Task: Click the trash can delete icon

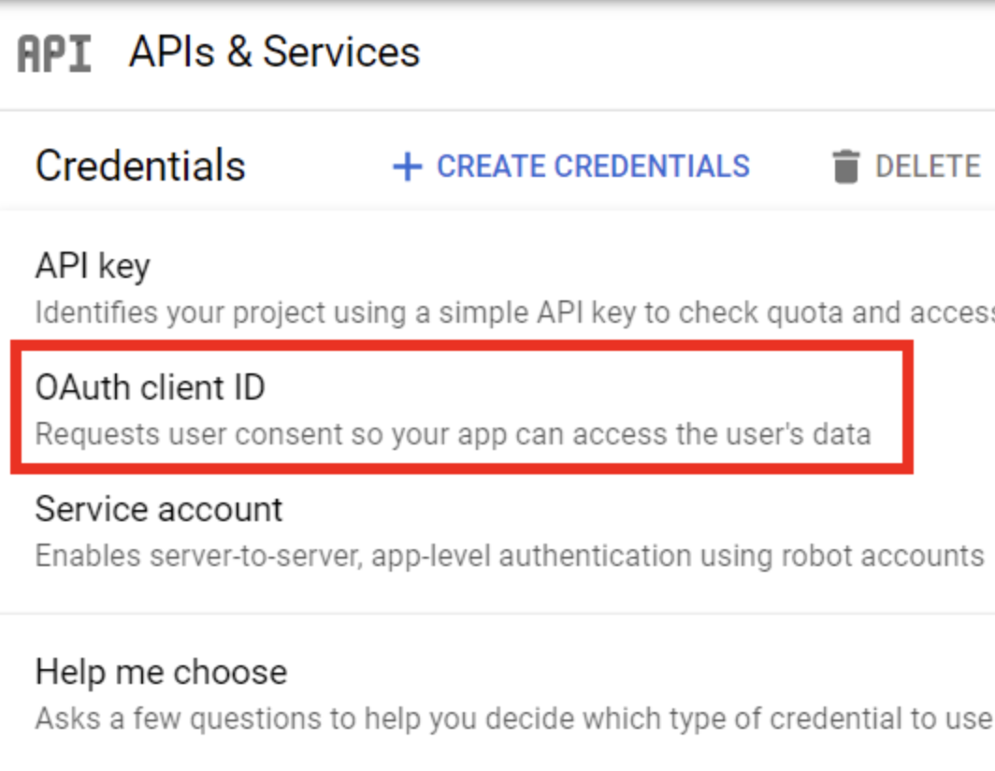Action: [x=845, y=167]
